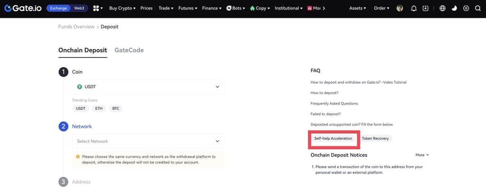Image resolution: width=486 pixels, height=192 pixels.
Task: Click the download app icon
Action: click(426, 8)
